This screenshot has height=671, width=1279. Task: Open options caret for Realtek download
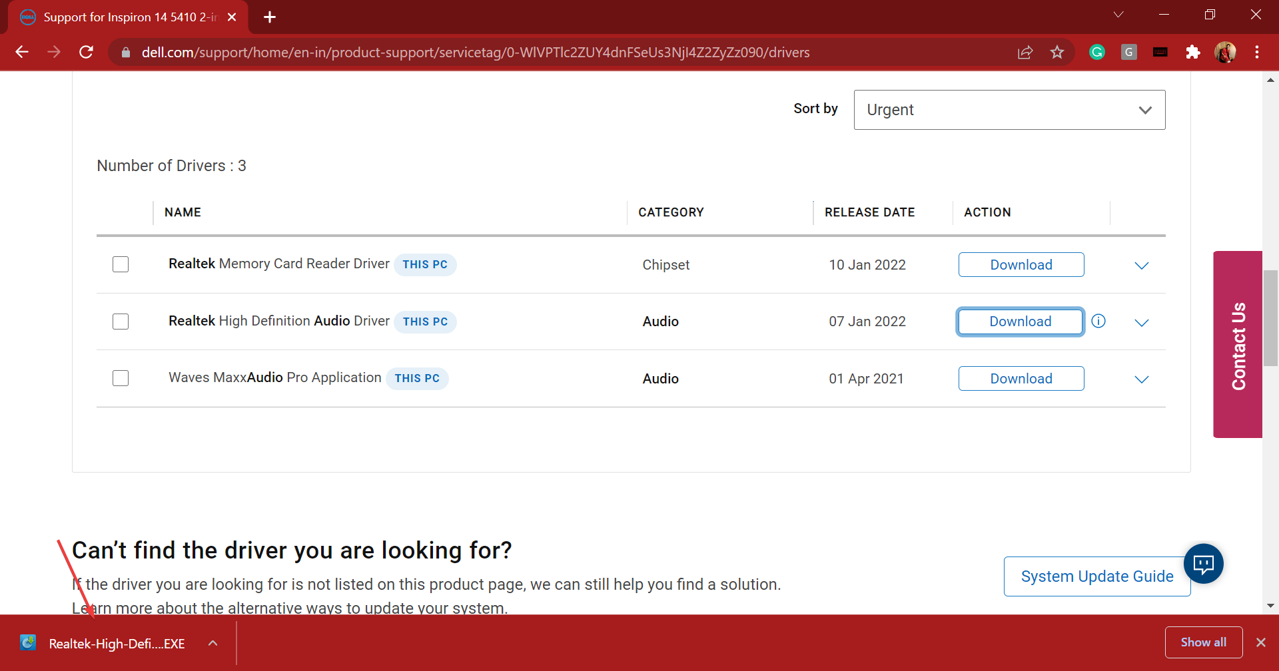(x=213, y=644)
